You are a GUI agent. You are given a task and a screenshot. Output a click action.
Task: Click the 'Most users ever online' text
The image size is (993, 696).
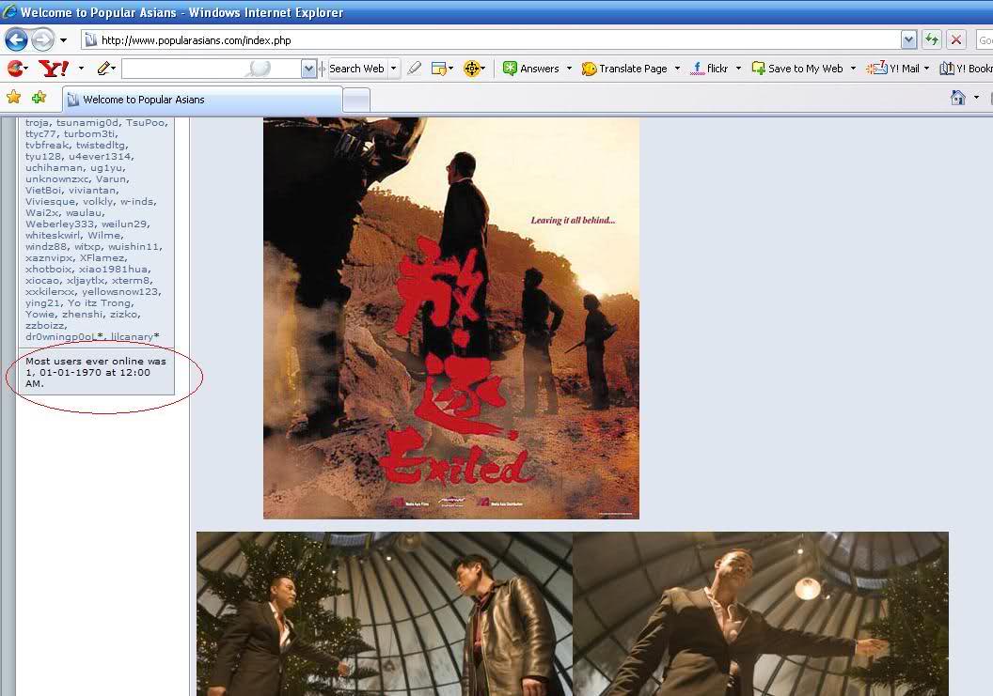tap(96, 372)
